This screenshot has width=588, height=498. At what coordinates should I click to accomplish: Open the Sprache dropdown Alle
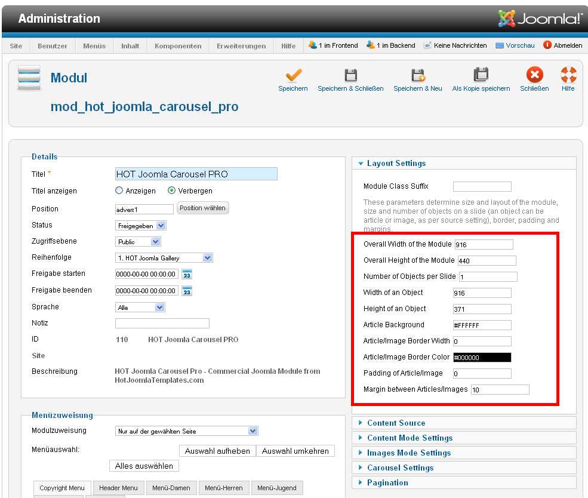click(140, 308)
